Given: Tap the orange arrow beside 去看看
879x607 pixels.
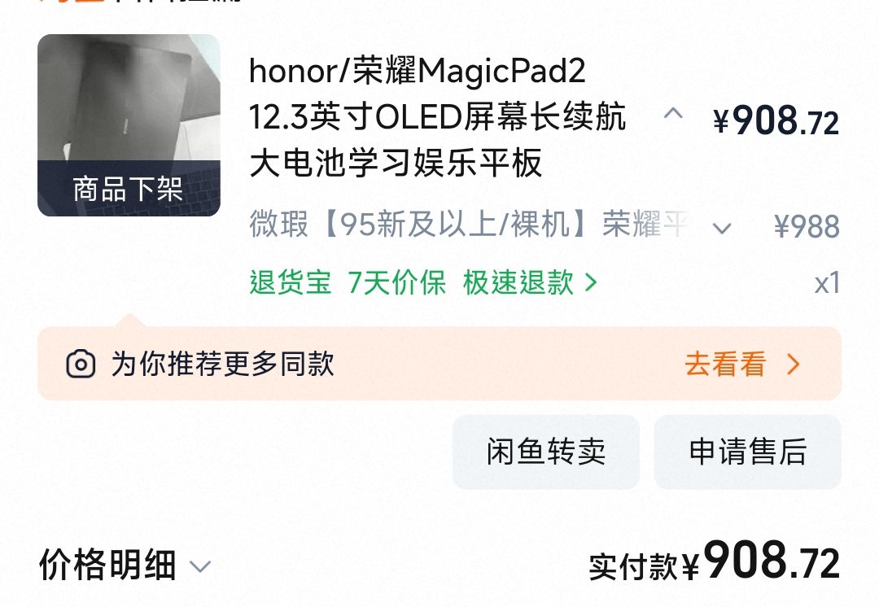Looking at the screenshot, I should [794, 365].
